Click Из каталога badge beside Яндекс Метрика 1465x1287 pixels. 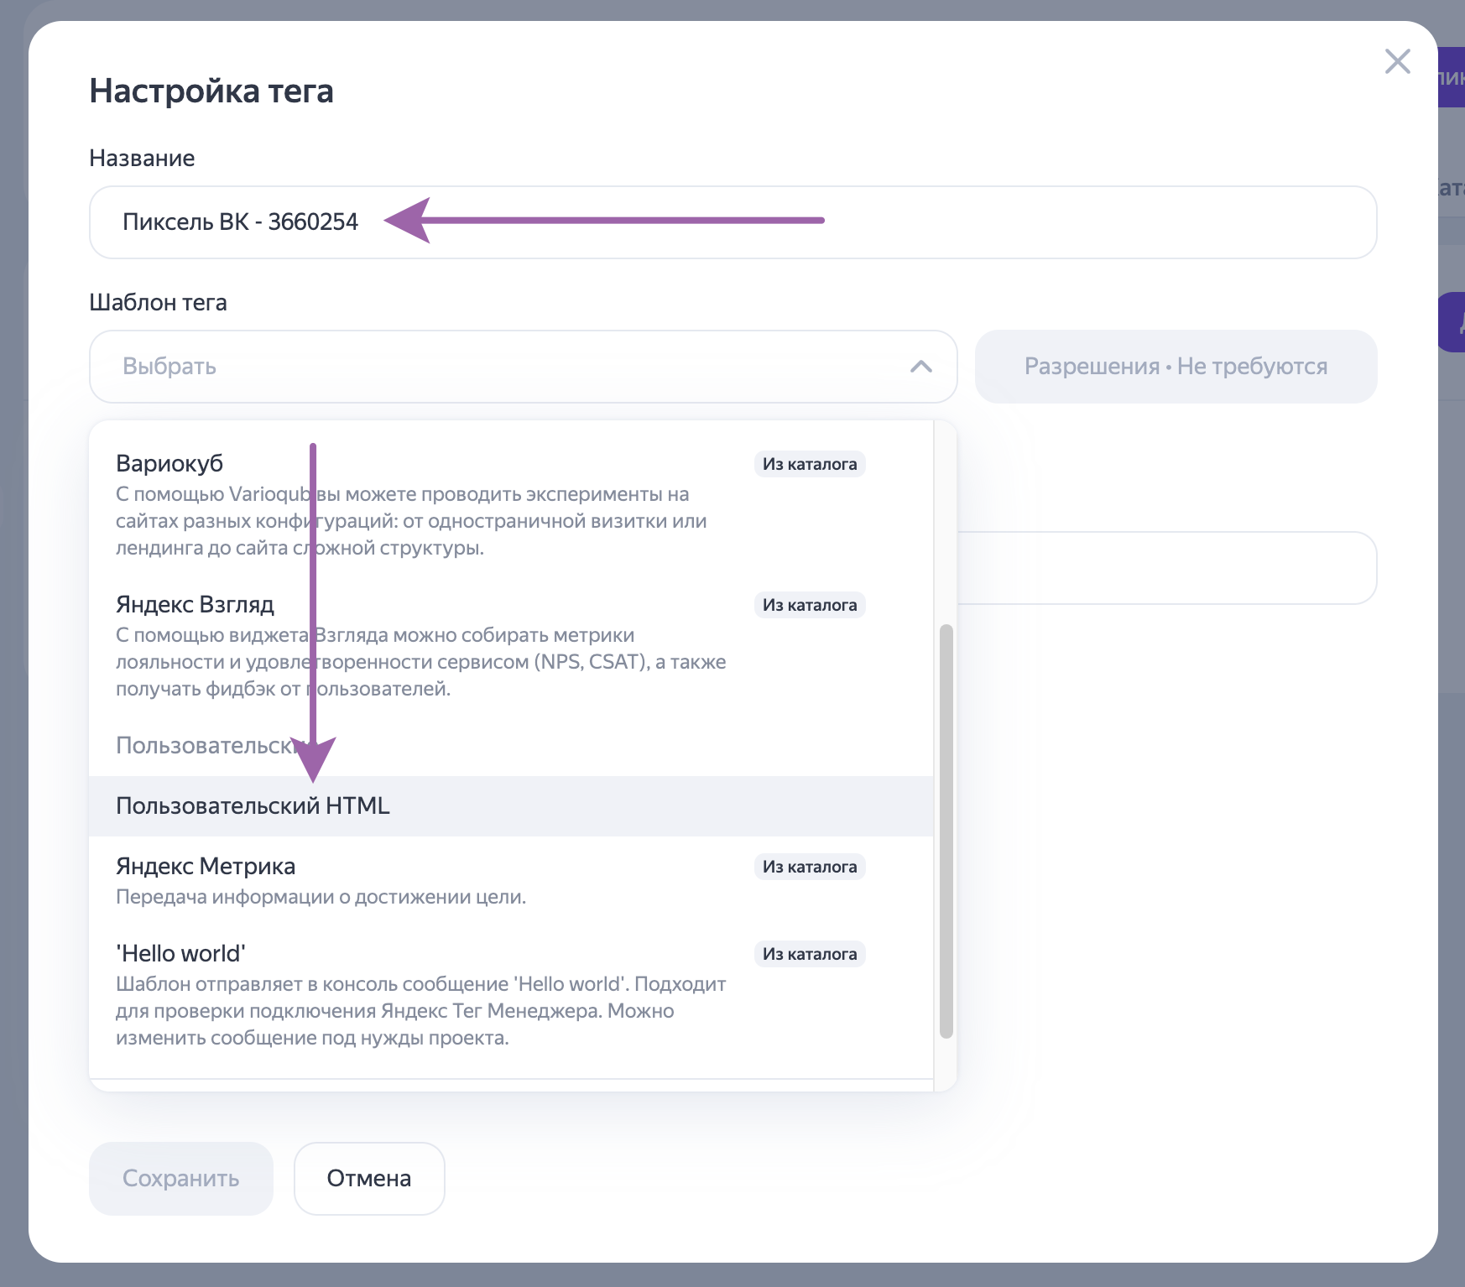pyautogui.click(x=809, y=867)
